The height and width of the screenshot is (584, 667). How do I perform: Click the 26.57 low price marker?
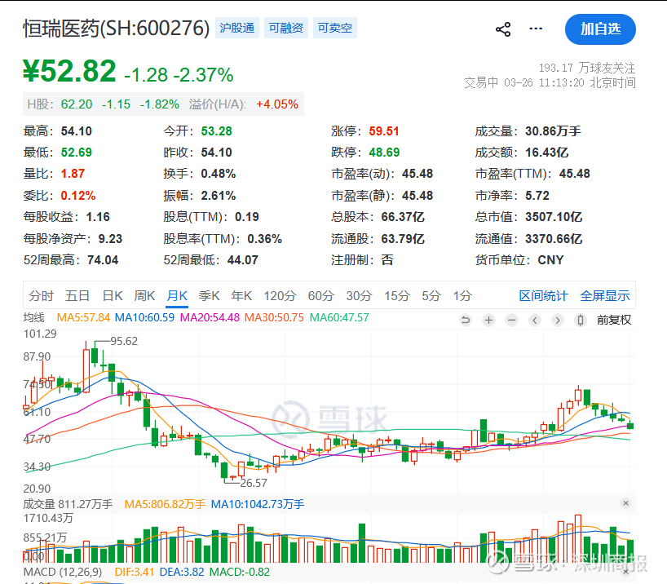254,483
